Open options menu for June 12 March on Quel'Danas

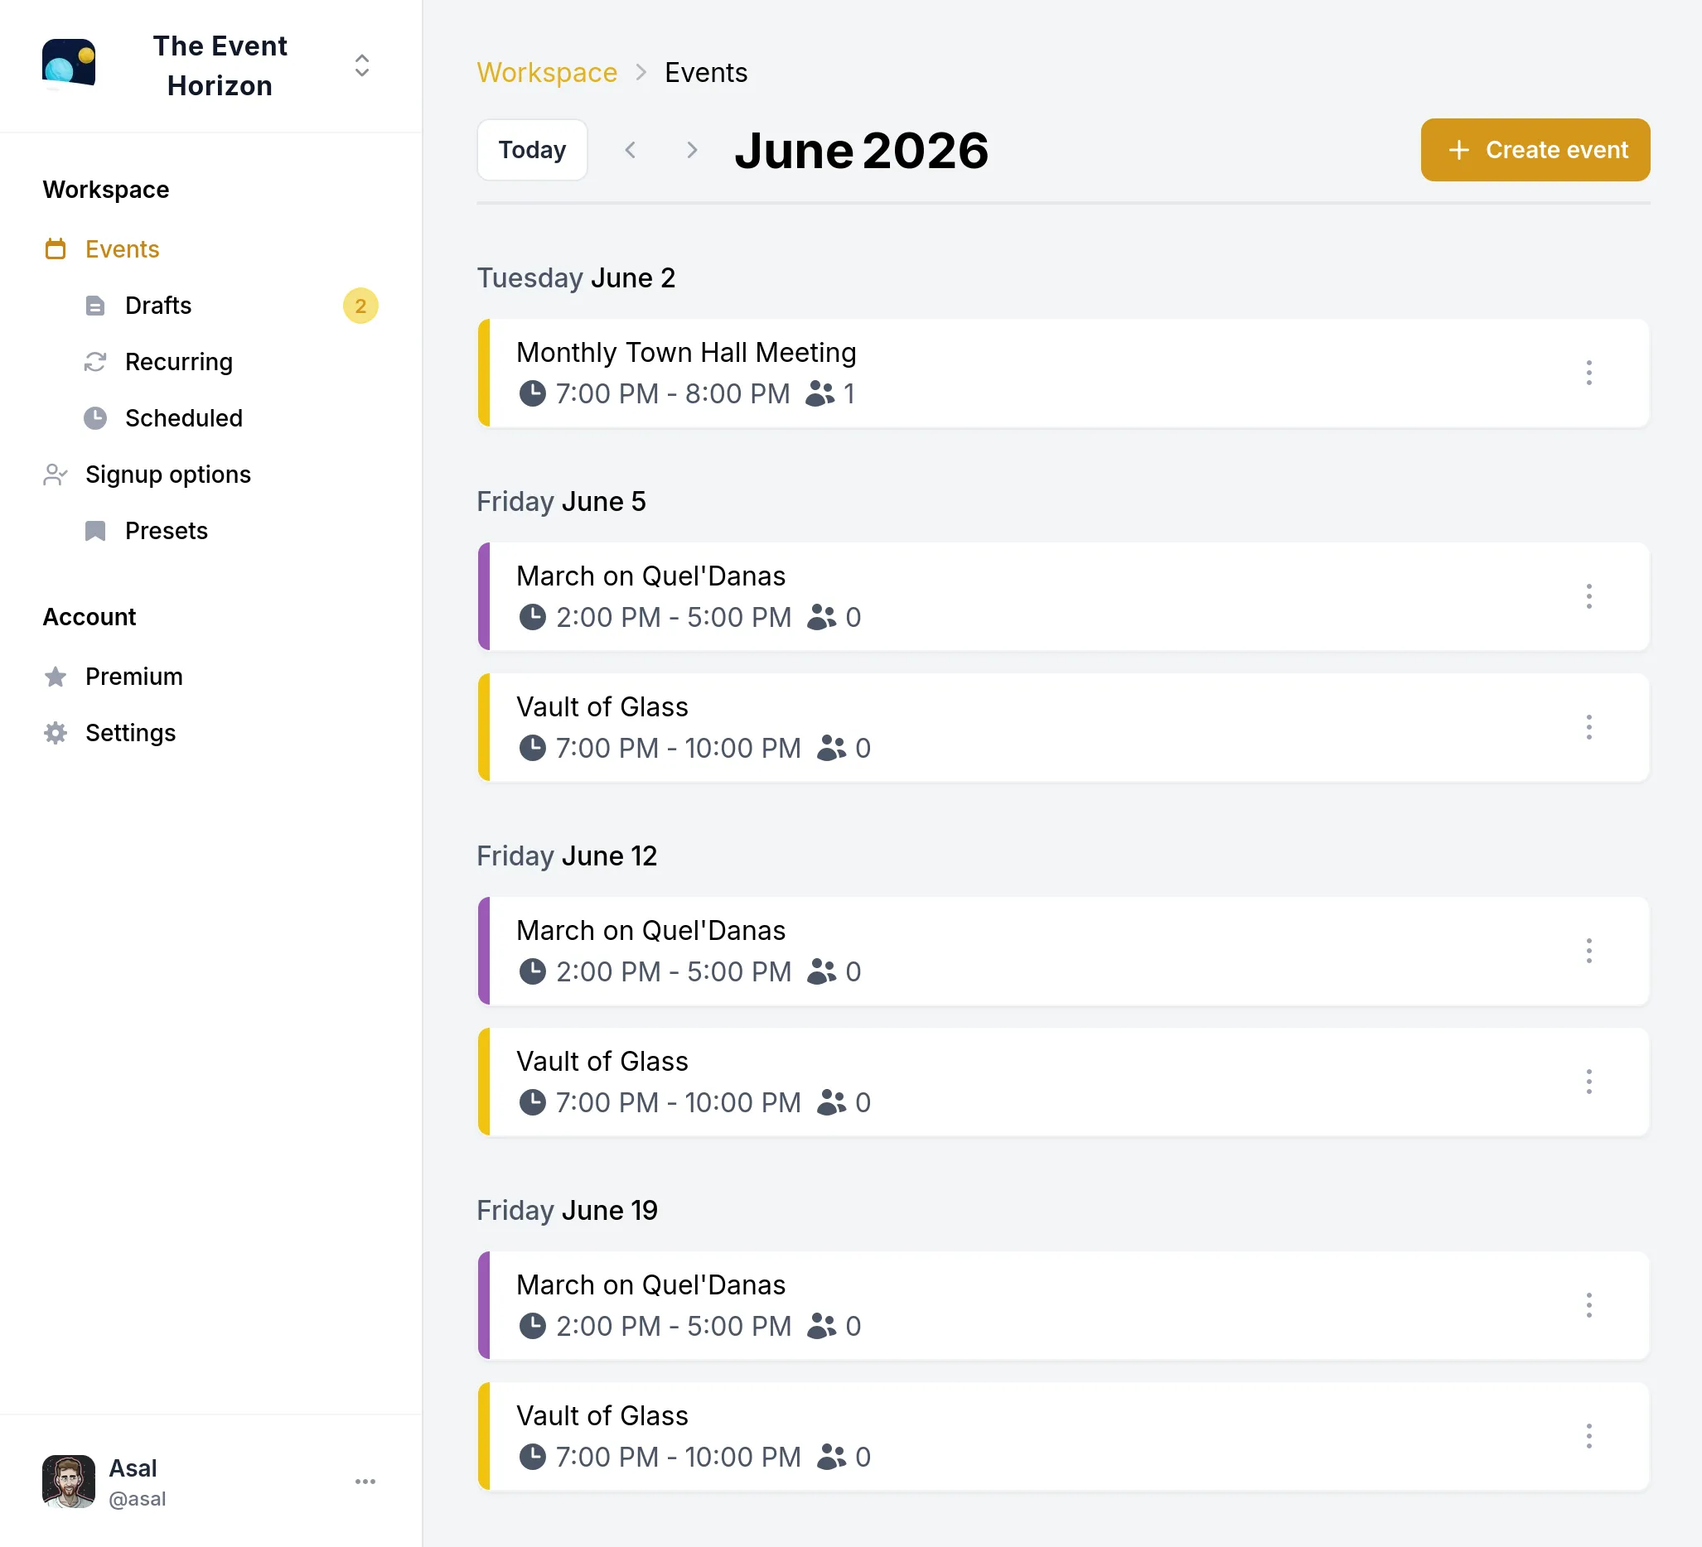(x=1588, y=952)
